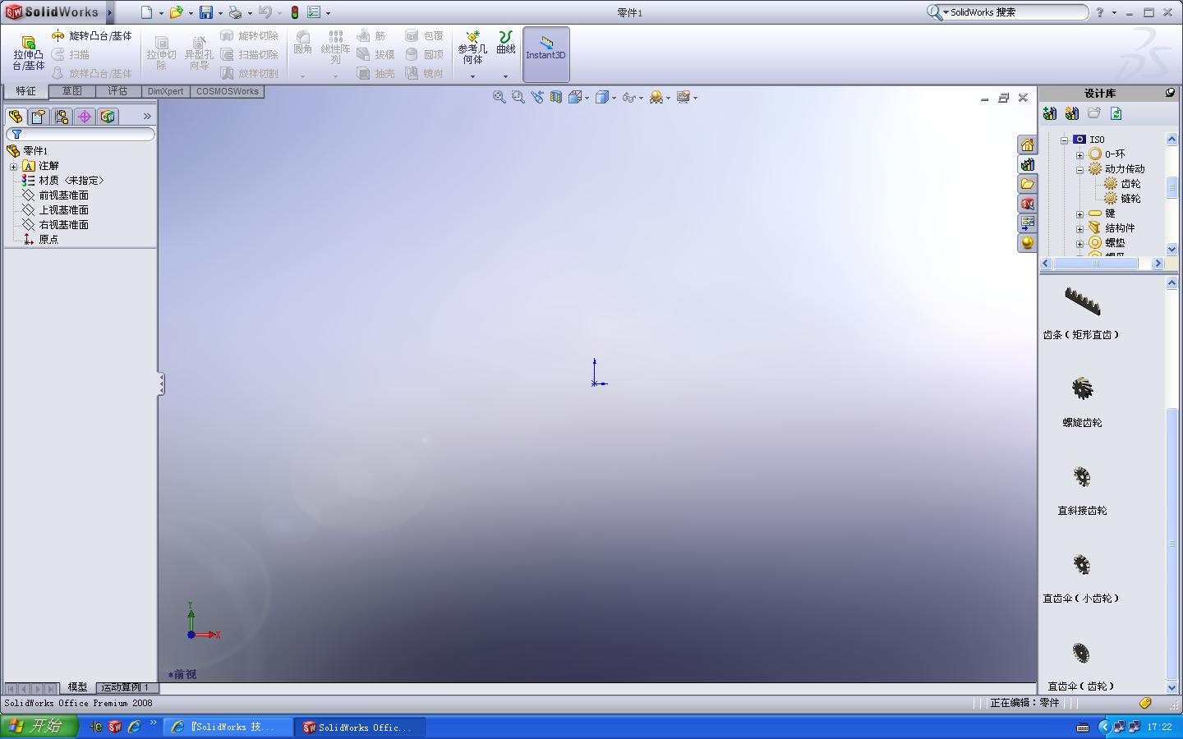Open the SolidWorks Resources home icon
Screen dimensions: 1183x739
1027,145
